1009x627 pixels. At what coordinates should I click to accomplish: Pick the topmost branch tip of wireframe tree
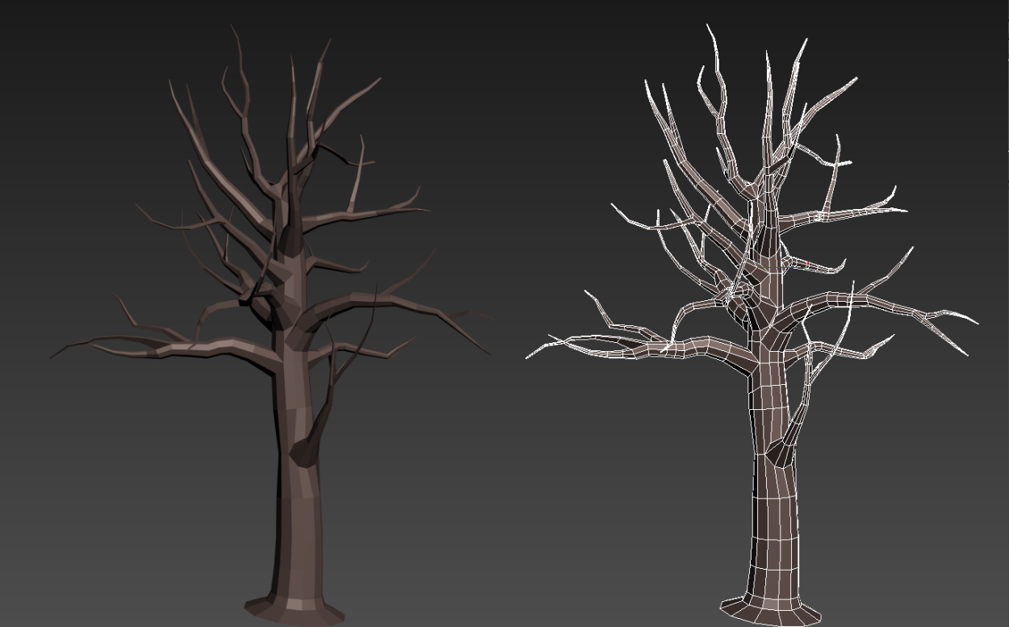(709, 27)
